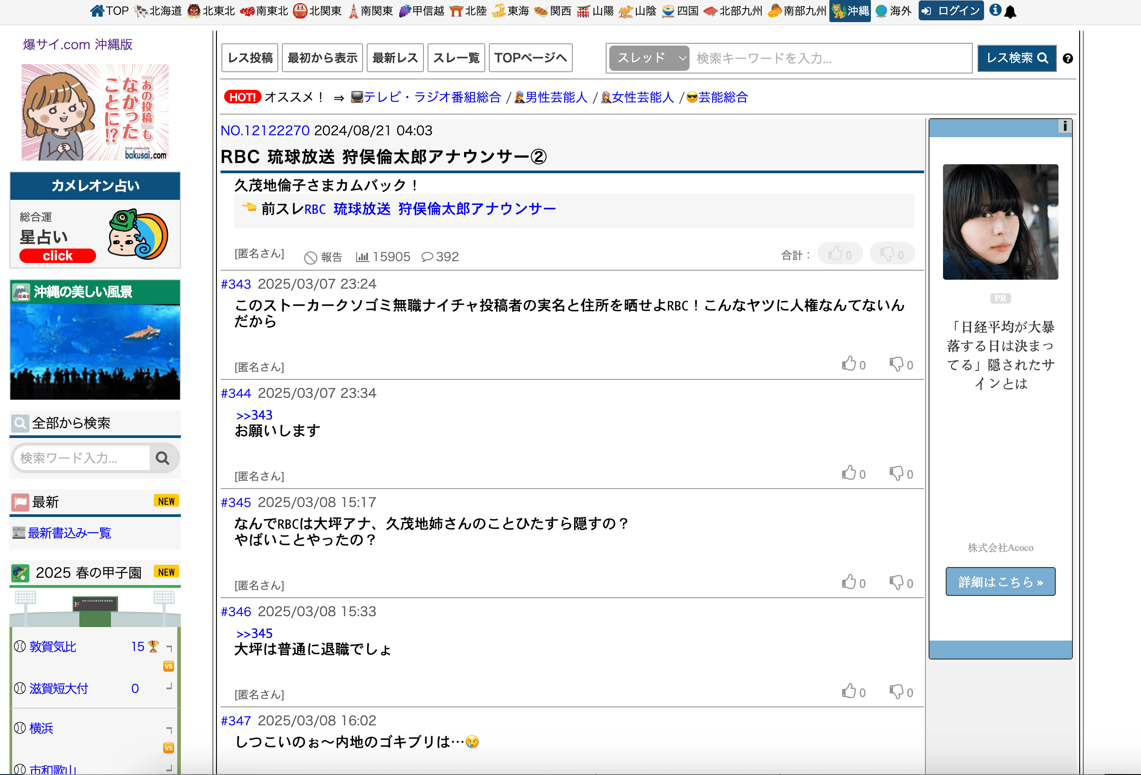Click the ad info icon on banner
This screenshot has width=1141, height=775.
(x=1064, y=126)
